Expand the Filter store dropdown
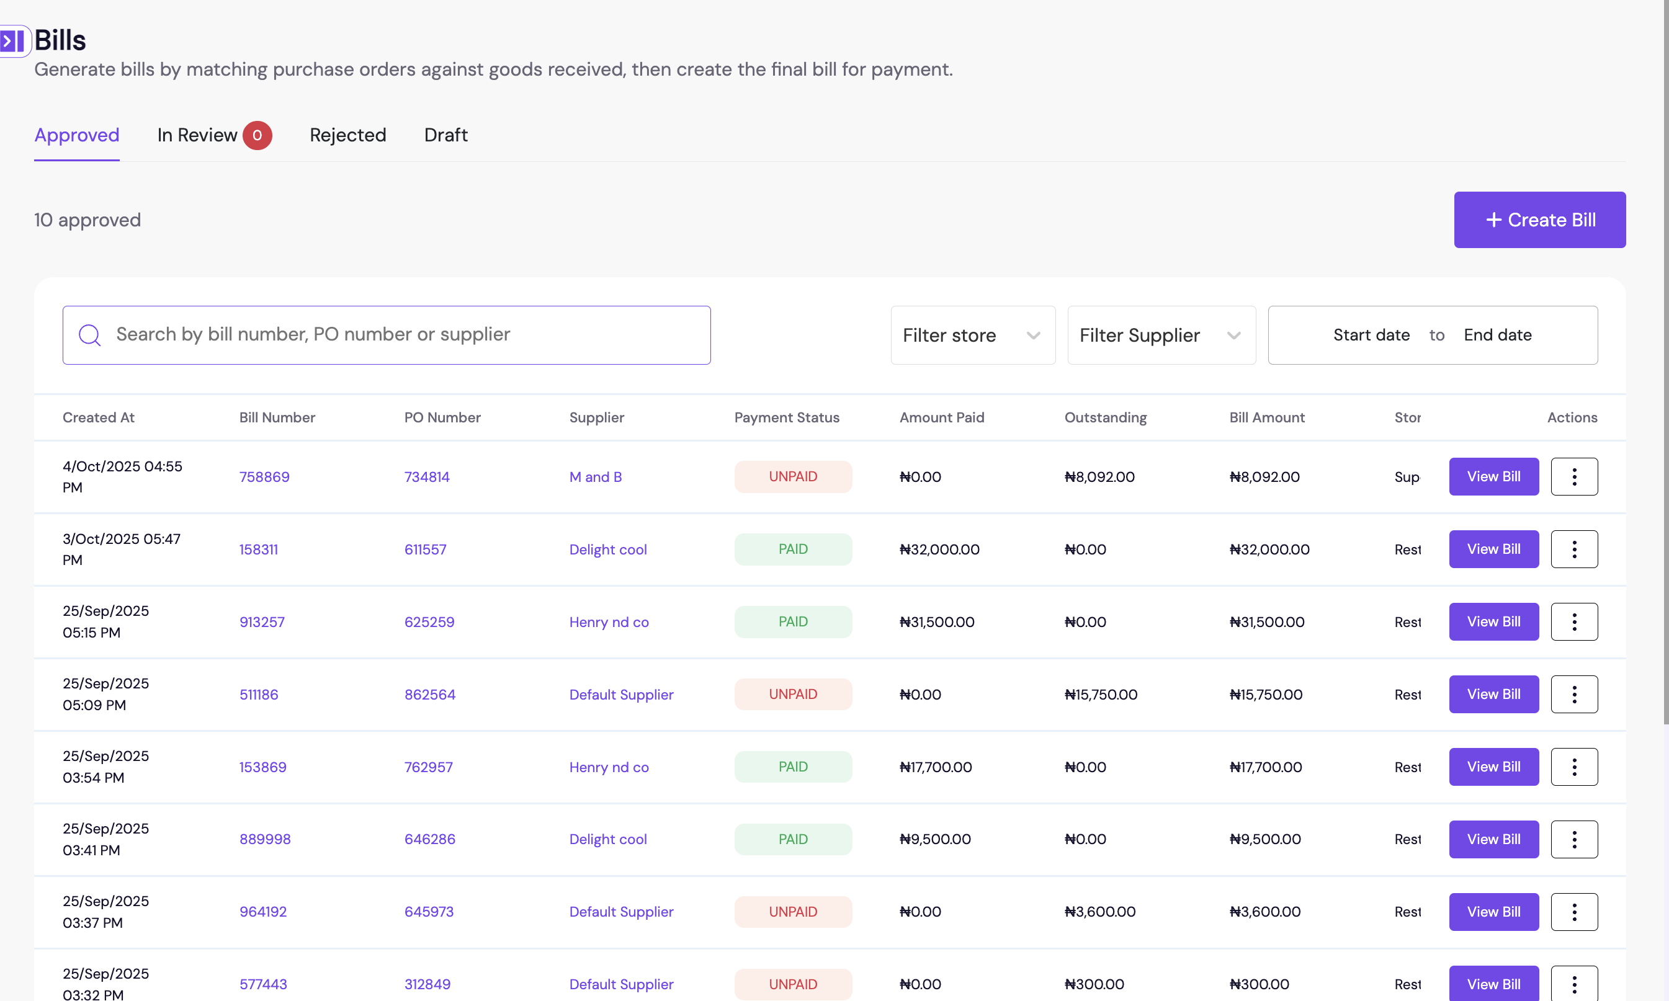Viewport: 1669px width, 1001px height. pyautogui.click(x=972, y=336)
